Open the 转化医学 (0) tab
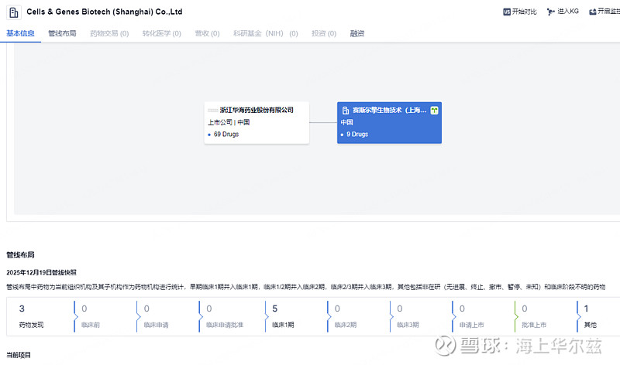 click(162, 33)
